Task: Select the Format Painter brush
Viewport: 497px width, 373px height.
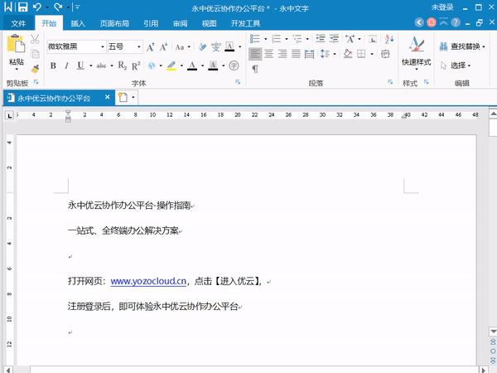Action: coord(35,69)
